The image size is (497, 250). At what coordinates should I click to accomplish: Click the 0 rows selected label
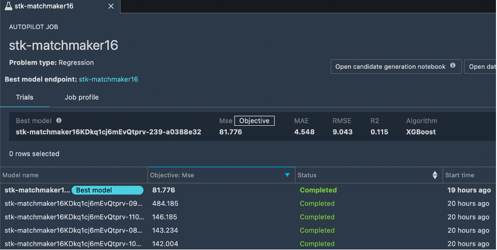[34, 154]
